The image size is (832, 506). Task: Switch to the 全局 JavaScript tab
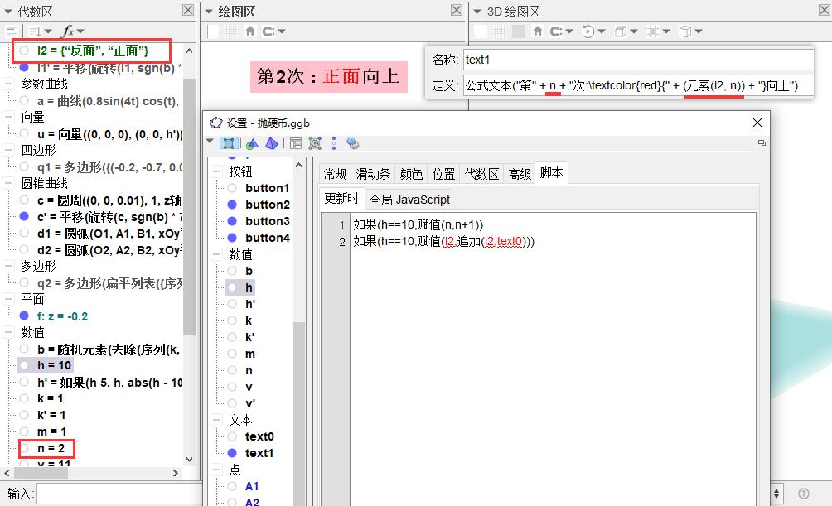(409, 200)
